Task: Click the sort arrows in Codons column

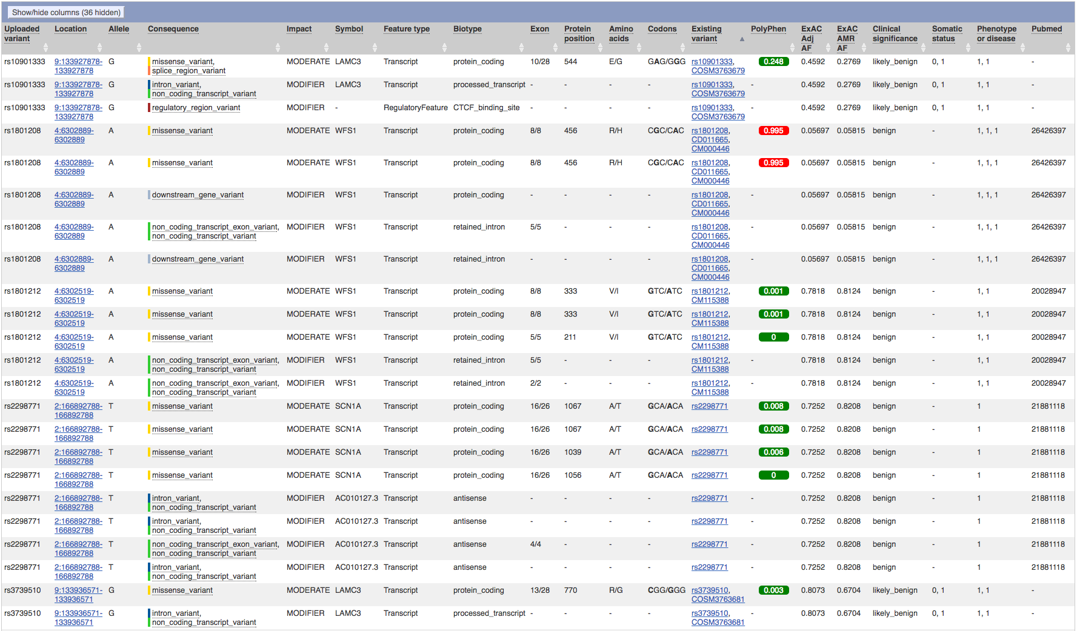Action: pyautogui.click(x=683, y=47)
